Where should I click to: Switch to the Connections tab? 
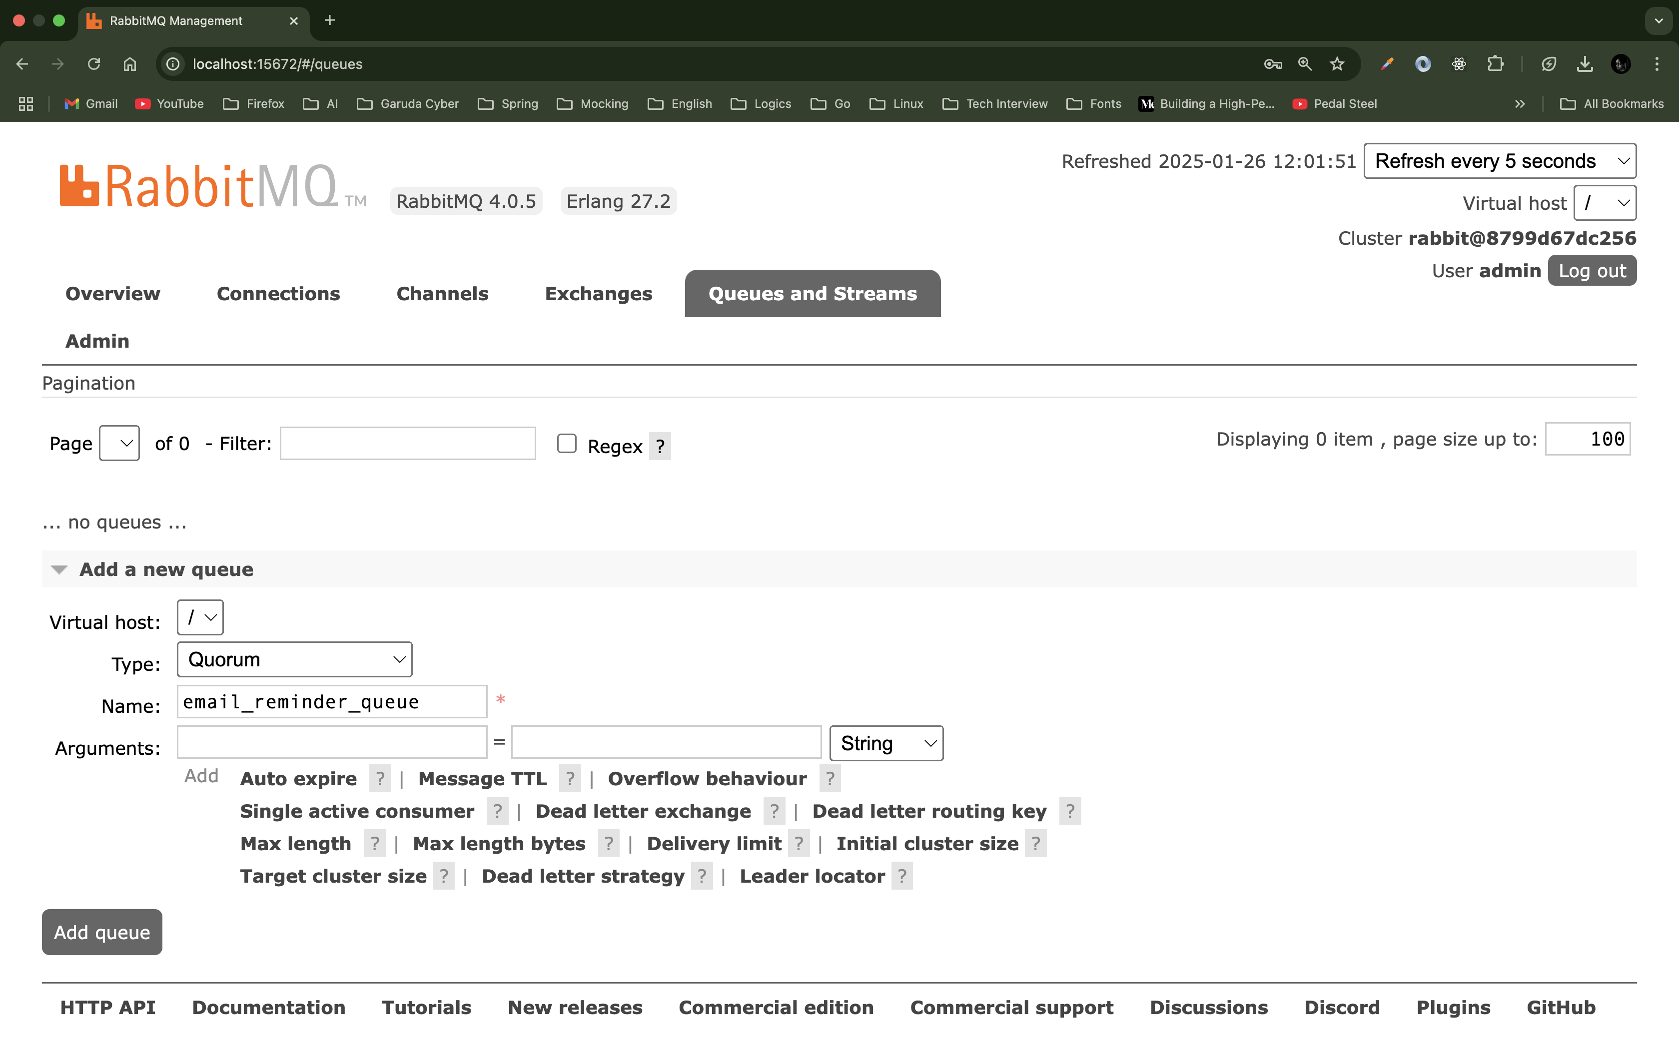[x=278, y=294]
